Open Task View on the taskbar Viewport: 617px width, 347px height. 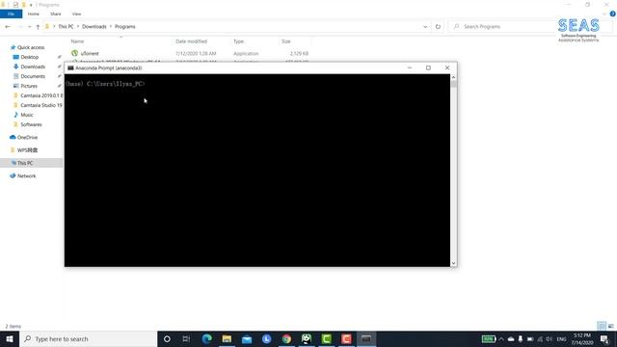click(x=186, y=338)
